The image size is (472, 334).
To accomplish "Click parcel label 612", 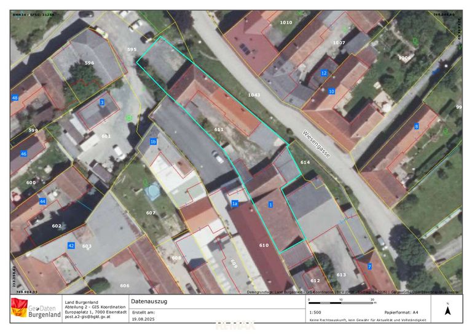I will tap(315, 280).
